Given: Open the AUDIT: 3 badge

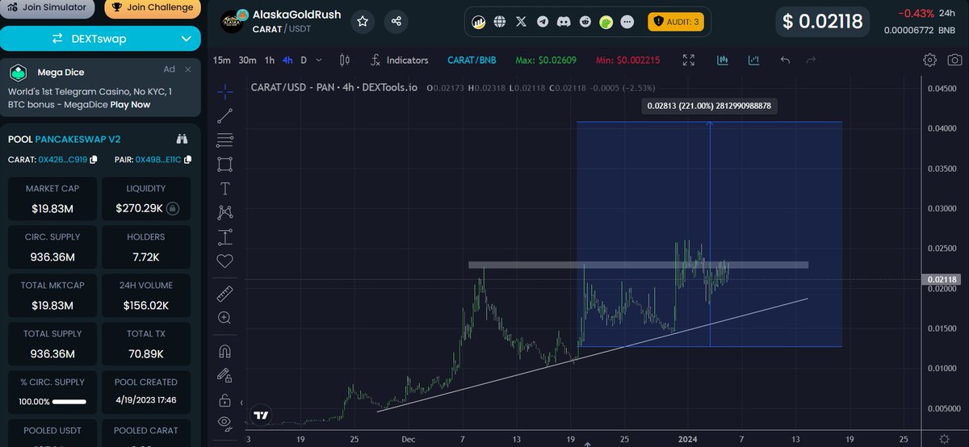Looking at the screenshot, I should [x=676, y=22].
